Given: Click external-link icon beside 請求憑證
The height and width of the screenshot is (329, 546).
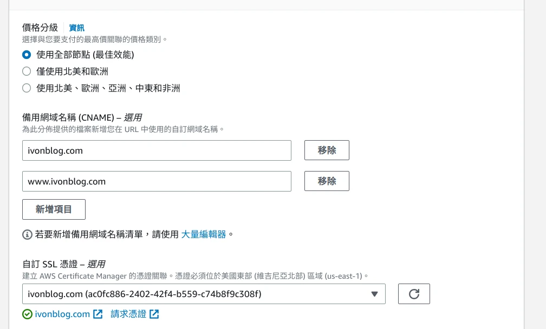Looking at the screenshot, I should (154, 314).
